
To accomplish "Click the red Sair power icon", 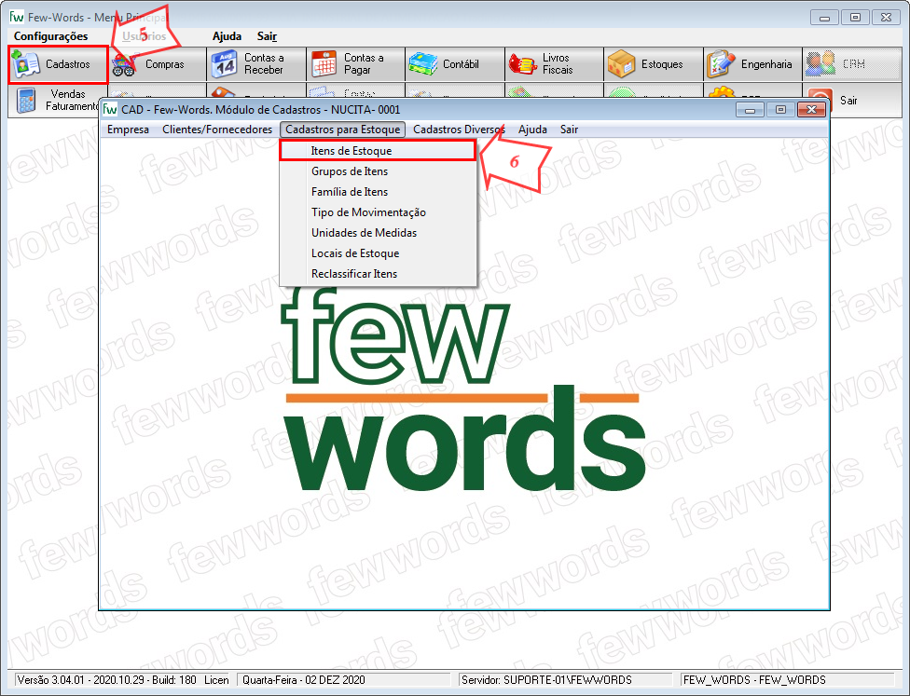I will pyautogui.click(x=820, y=101).
